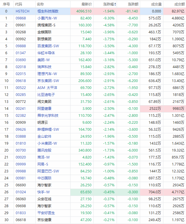186x224 pixels.
Task: Sort by the 成交额 column header
Action: tap(180, 4)
